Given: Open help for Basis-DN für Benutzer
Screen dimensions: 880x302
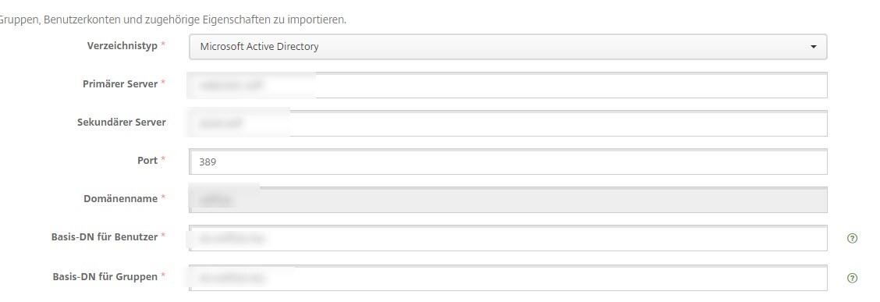Looking at the screenshot, I should pos(852,239).
